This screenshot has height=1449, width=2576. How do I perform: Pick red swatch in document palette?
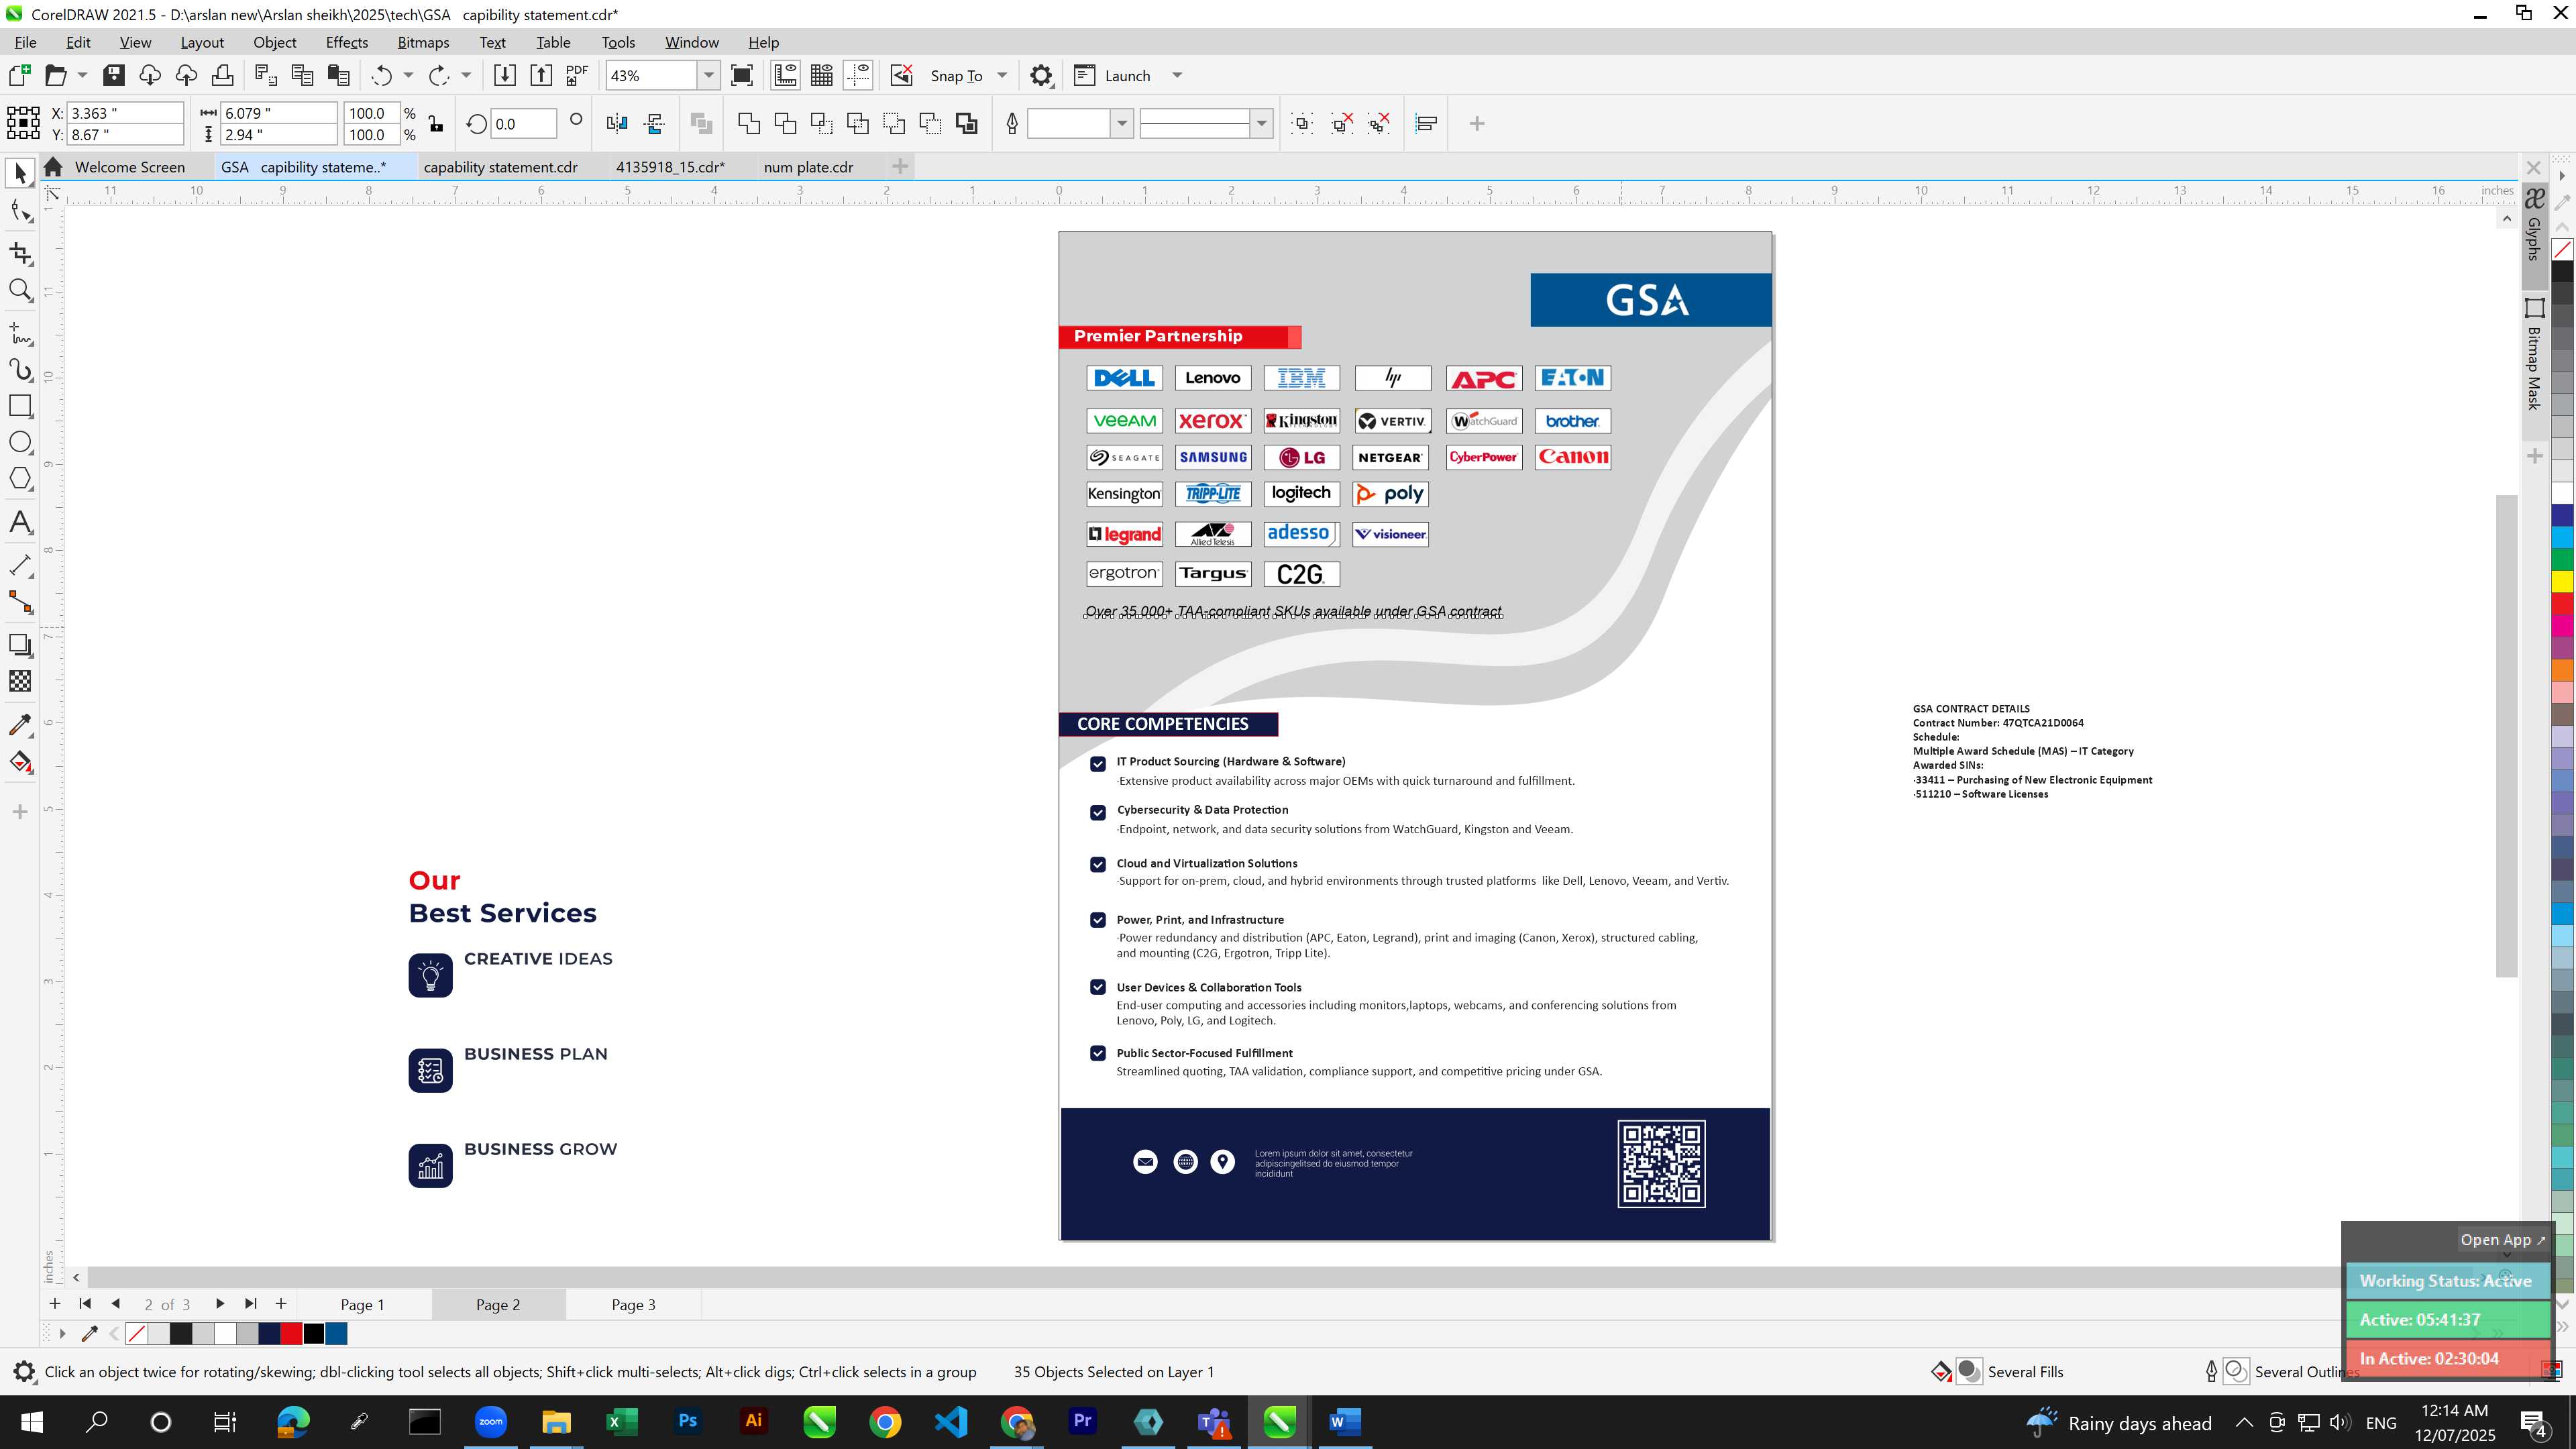click(291, 1333)
